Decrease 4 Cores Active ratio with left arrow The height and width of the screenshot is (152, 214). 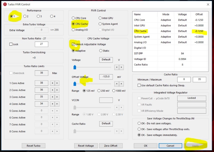52,104
